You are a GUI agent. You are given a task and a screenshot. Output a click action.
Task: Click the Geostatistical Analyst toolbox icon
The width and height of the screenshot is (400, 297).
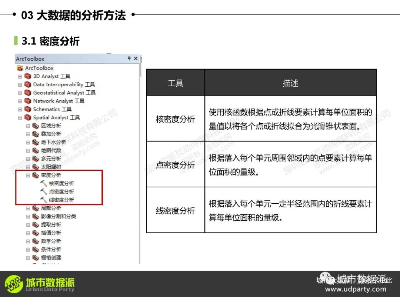[x=27, y=93]
